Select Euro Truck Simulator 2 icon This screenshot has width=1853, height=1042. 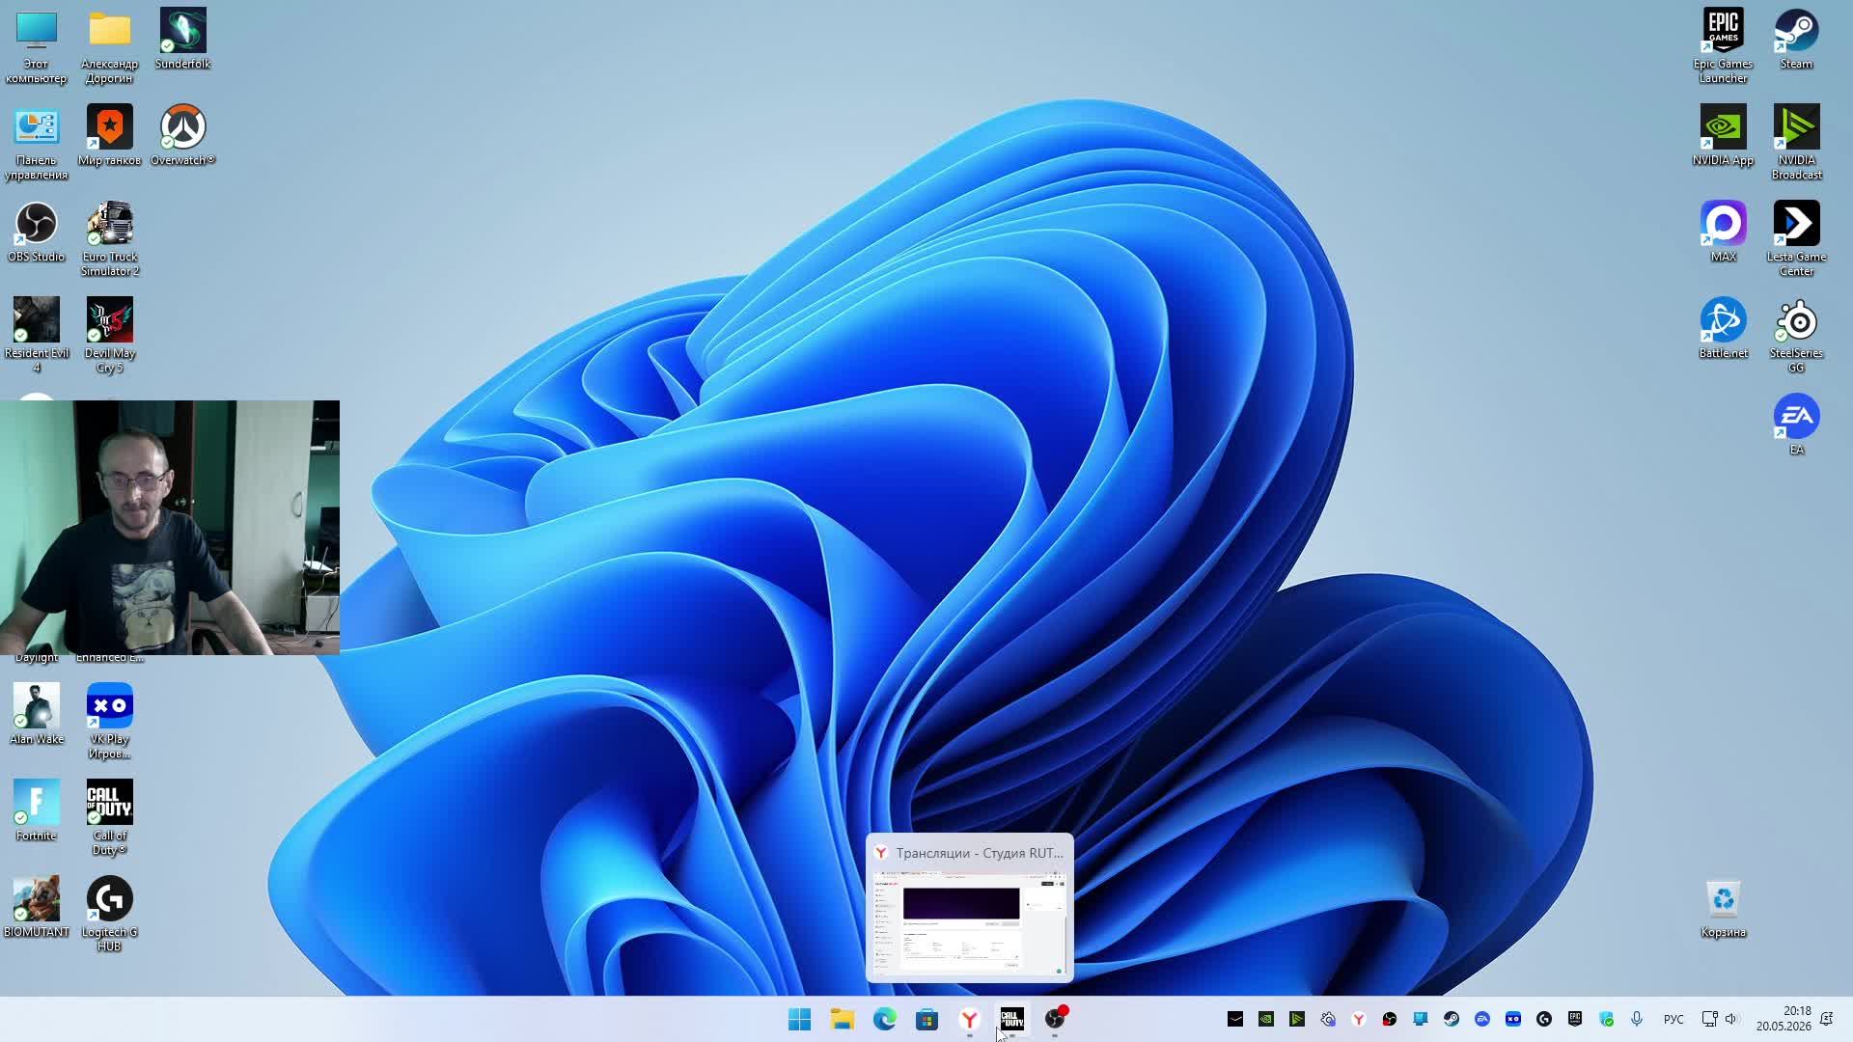pos(109,238)
